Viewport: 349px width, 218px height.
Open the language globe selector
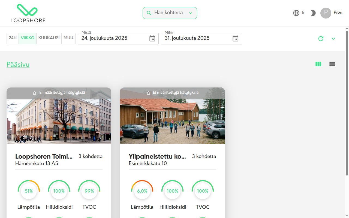tap(296, 13)
